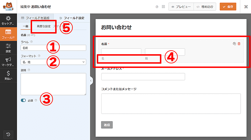Delete the Name field with trash icon
The width and height of the screenshot is (251, 140).
click(239, 44)
